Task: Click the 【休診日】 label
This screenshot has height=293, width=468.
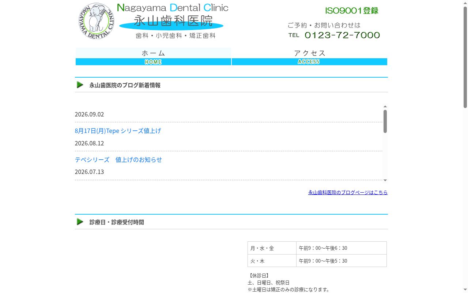Action: 258,275
